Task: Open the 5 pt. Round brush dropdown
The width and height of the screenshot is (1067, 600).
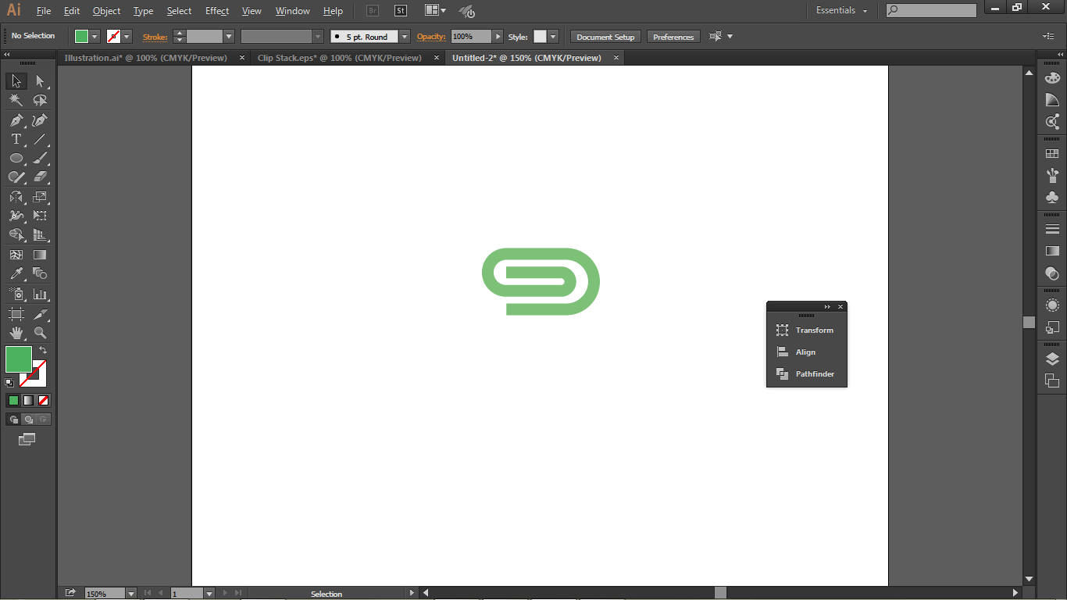Action: [404, 37]
